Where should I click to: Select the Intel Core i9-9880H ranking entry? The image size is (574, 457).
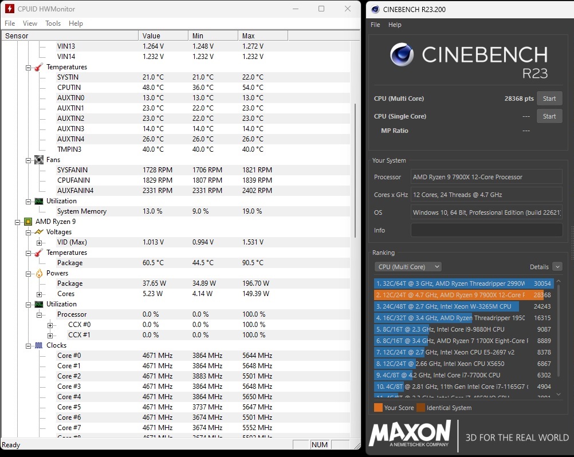point(463,329)
